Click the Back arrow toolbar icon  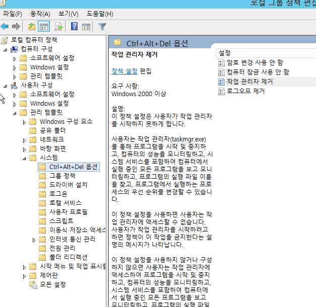click(x=5, y=26)
